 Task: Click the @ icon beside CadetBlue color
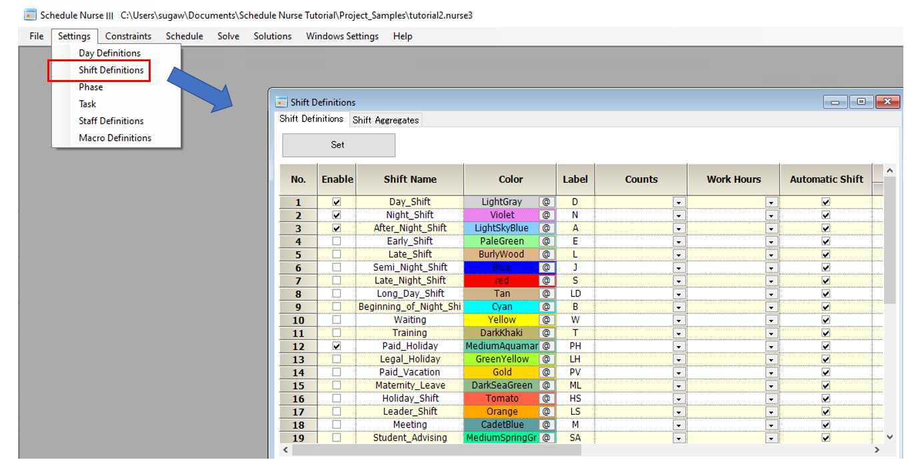pos(547,425)
